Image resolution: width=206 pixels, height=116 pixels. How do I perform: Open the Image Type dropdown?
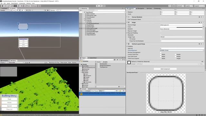click(x=182, y=37)
